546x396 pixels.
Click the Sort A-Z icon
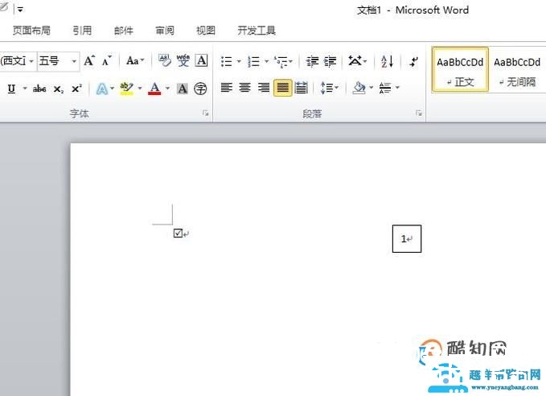(x=387, y=61)
